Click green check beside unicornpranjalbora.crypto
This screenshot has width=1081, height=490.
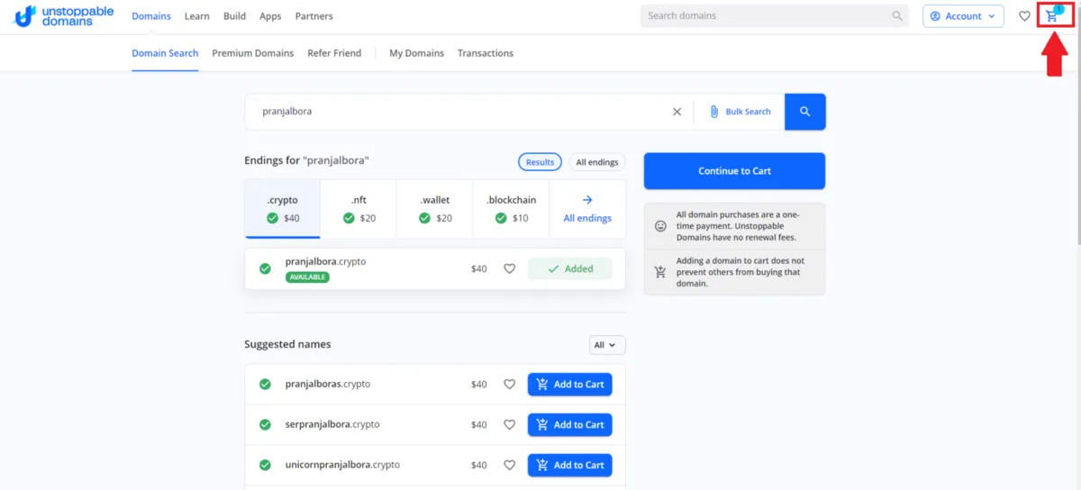click(x=265, y=465)
